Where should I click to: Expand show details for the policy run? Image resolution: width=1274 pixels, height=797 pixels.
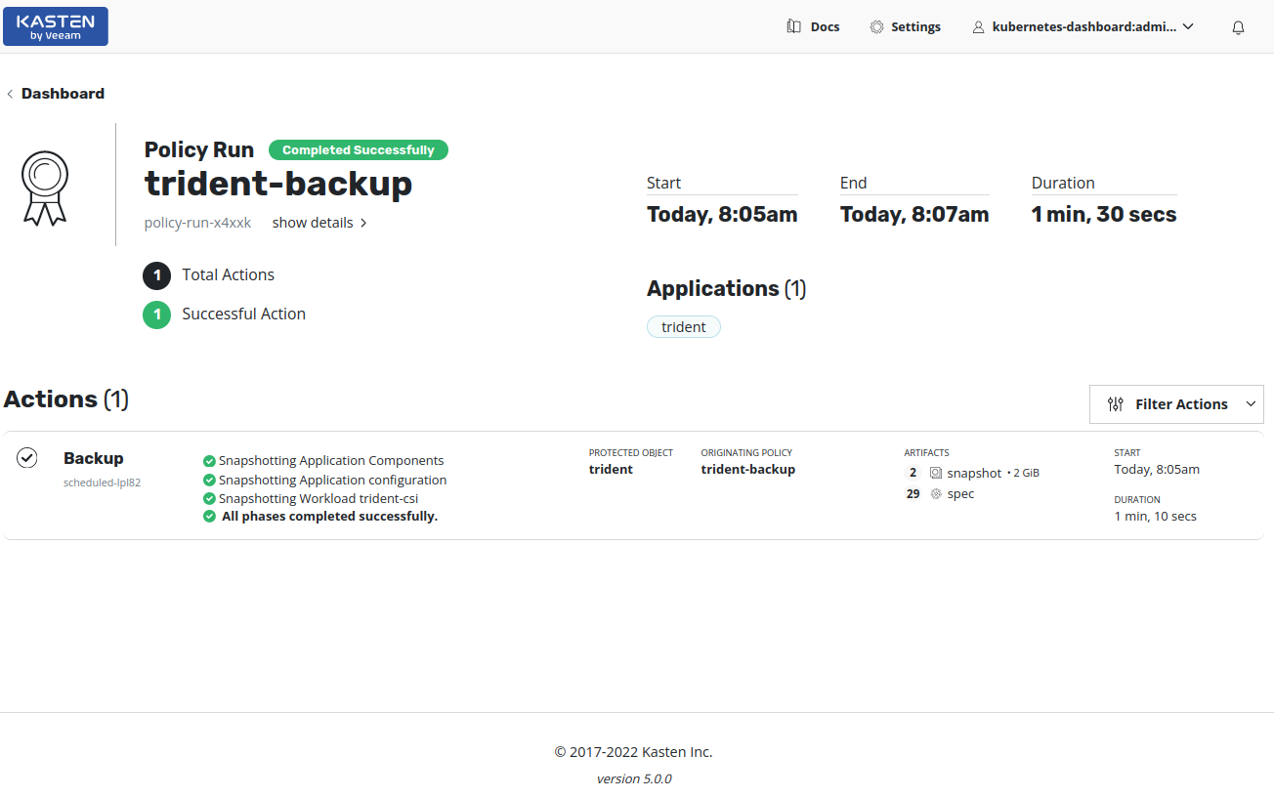(x=319, y=223)
